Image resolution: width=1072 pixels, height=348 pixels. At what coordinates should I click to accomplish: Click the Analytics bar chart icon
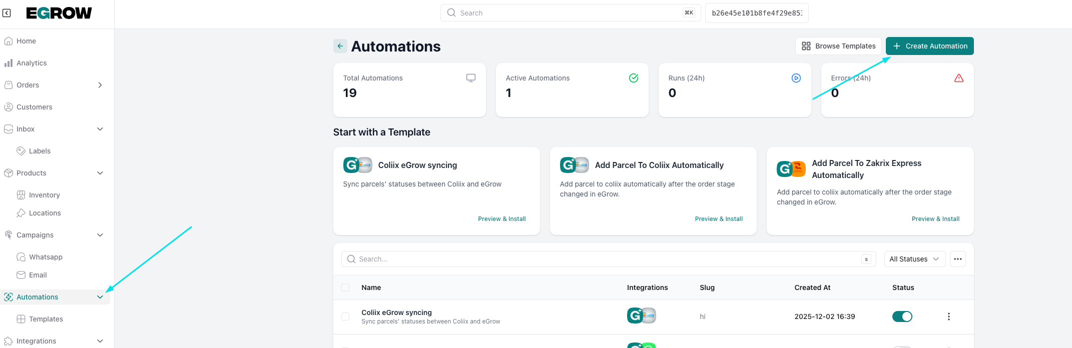pos(9,63)
